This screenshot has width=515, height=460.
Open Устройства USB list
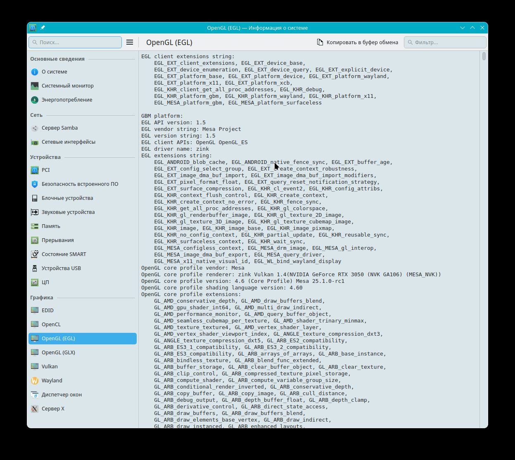[x=83, y=268]
